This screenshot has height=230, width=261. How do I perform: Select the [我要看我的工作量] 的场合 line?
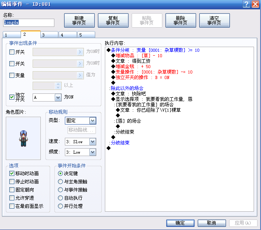(144, 105)
